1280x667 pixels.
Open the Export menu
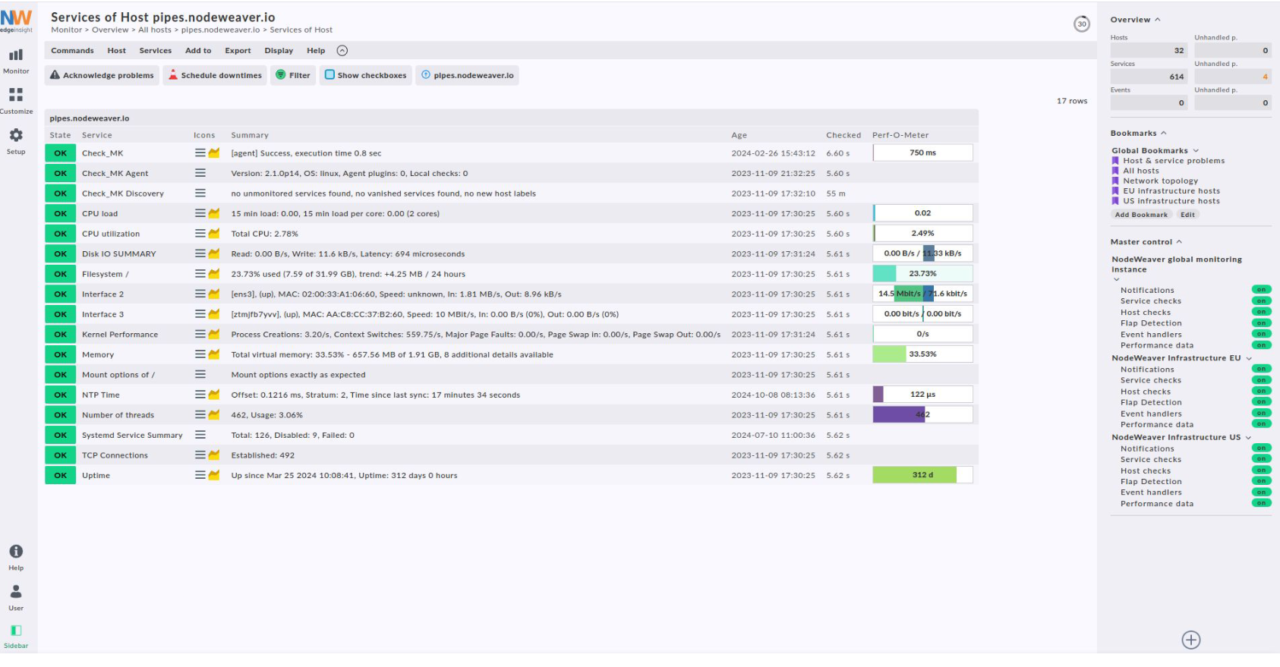coord(238,51)
